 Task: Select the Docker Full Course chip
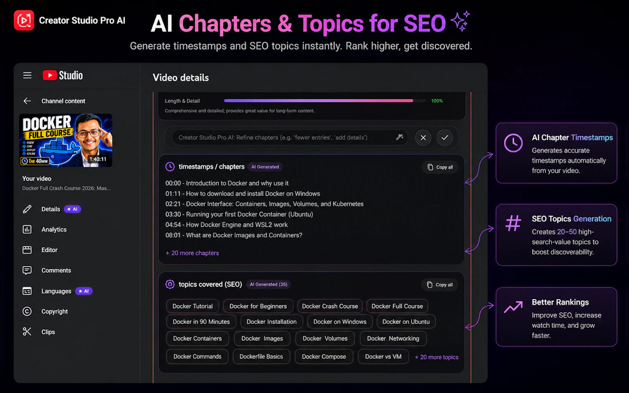(397, 306)
